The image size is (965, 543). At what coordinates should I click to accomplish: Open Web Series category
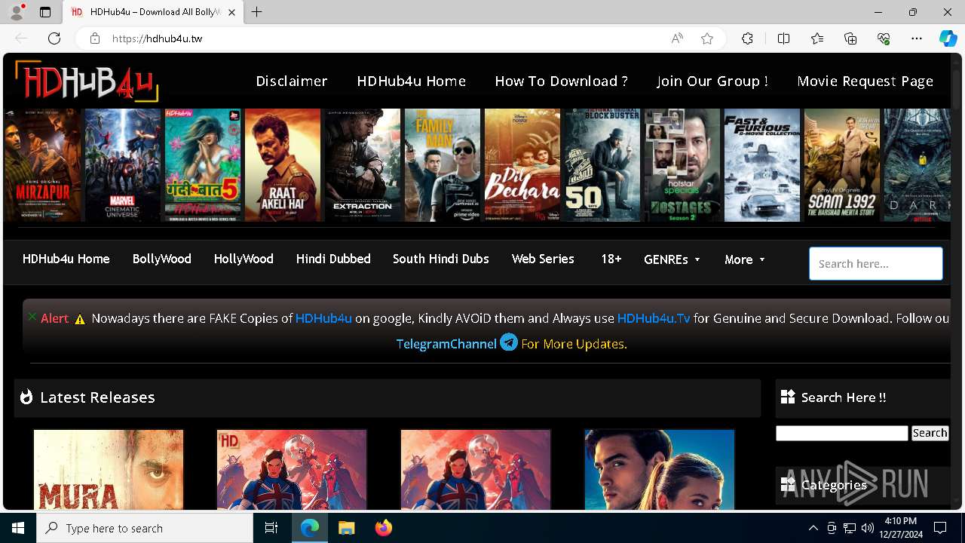pyautogui.click(x=543, y=259)
